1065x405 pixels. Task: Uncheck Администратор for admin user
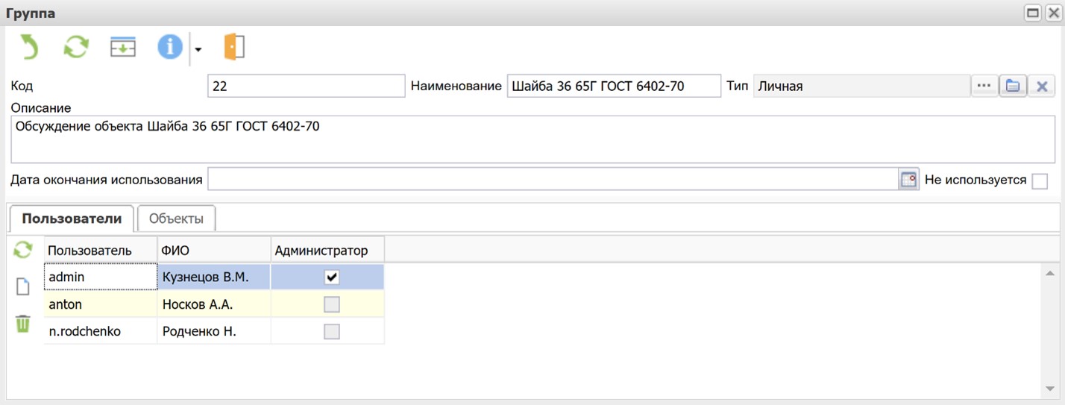pyautogui.click(x=332, y=277)
